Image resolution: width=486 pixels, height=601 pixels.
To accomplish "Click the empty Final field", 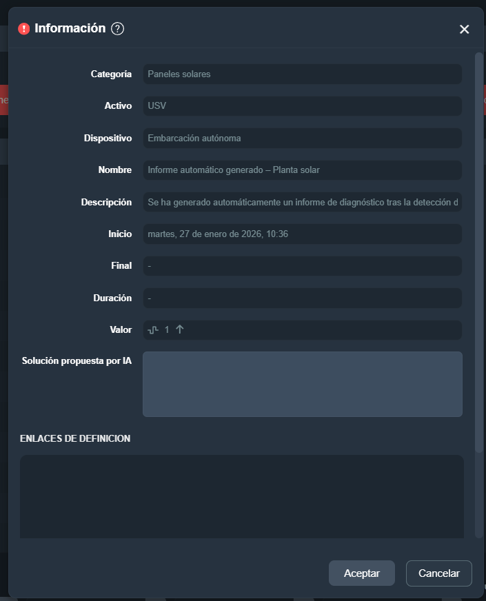I will coord(303,265).
